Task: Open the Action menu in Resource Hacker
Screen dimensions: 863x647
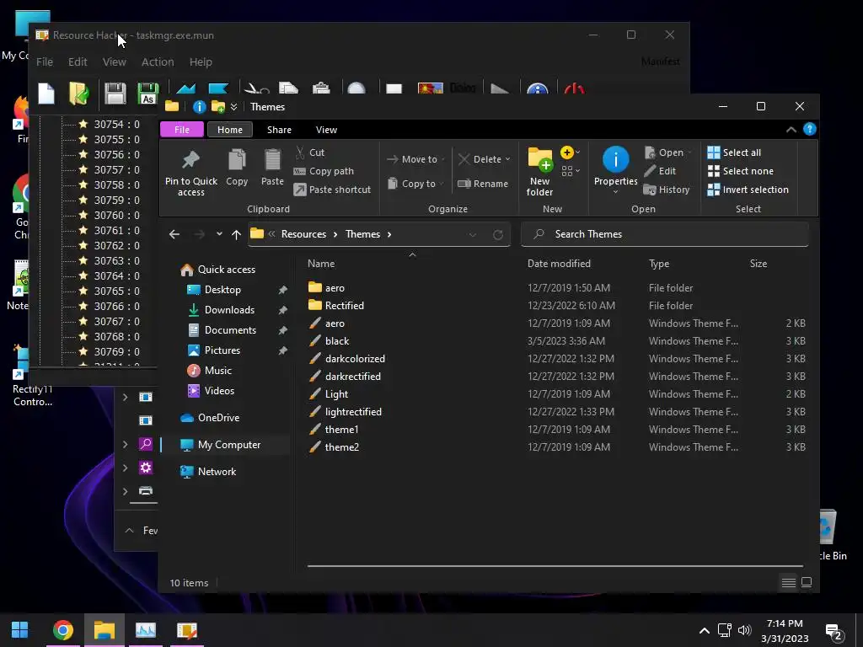Action: click(x=158, y=62)
